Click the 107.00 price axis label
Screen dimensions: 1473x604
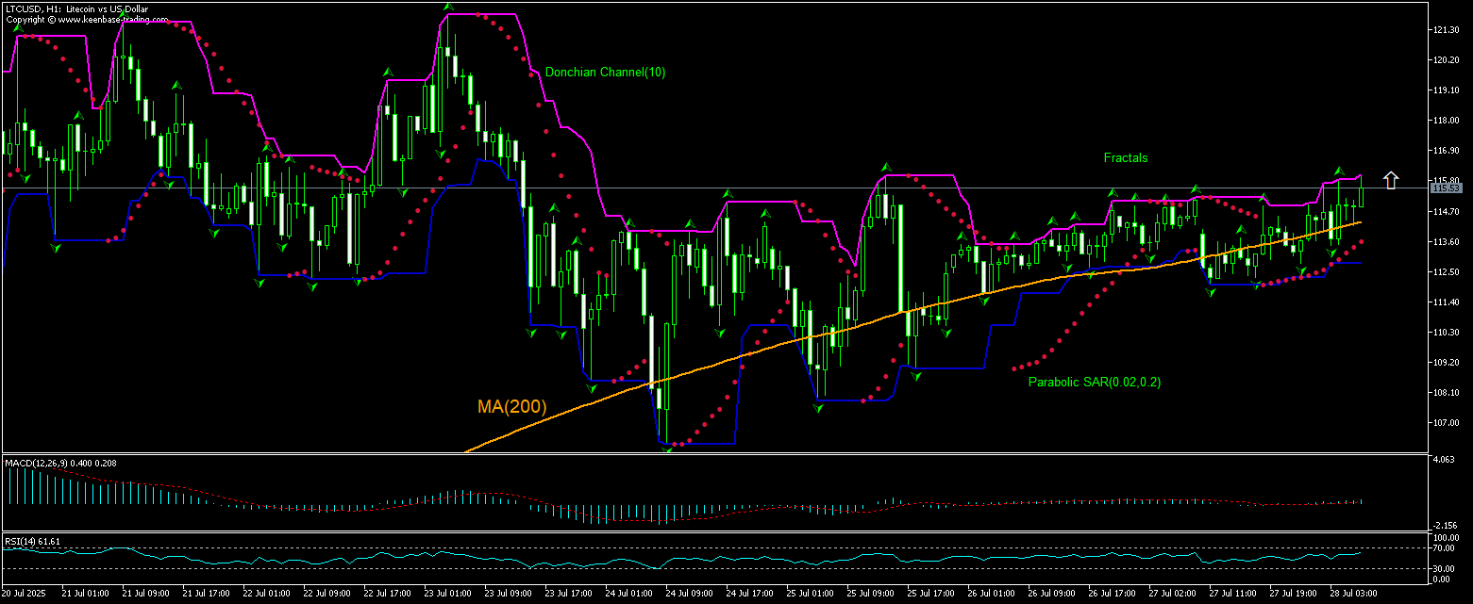coord(1445,423)
